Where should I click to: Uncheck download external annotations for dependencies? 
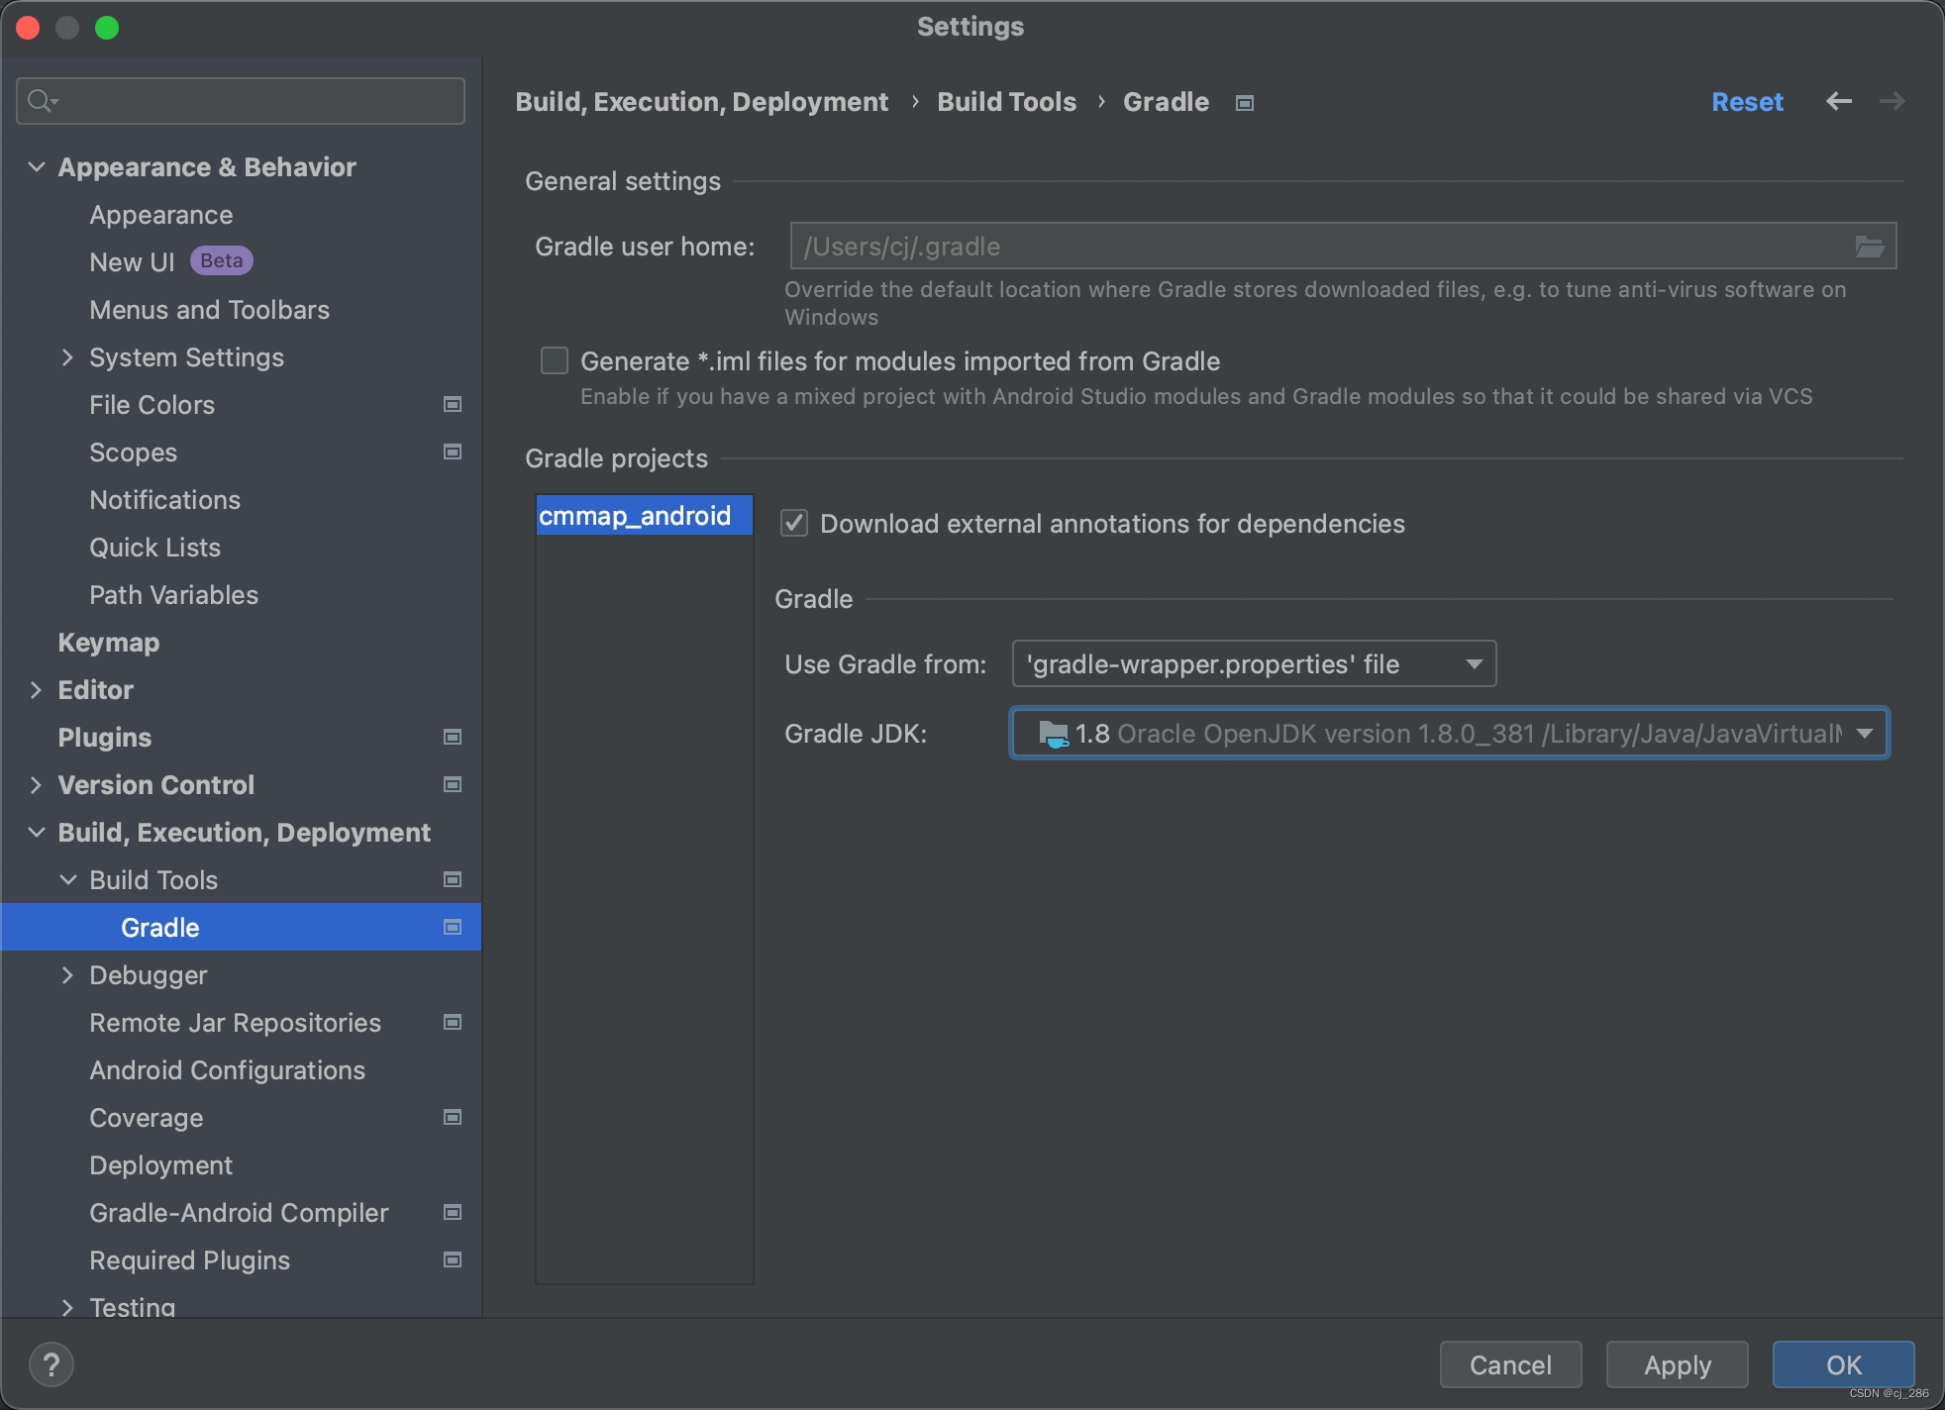792,524
